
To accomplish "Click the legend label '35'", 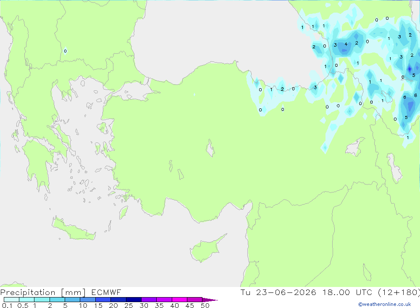I will (x=159, y=305).
